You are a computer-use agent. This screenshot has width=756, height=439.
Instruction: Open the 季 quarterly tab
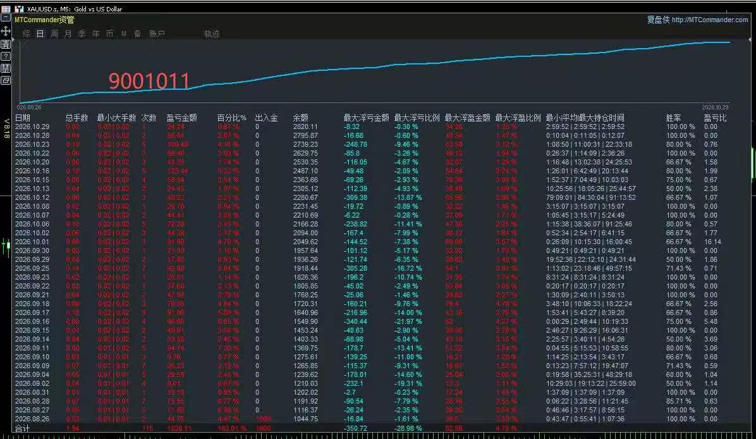point(82,34)
